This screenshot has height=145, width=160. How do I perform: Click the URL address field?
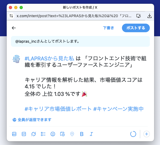pyautogui.click(x=74, y=16)
